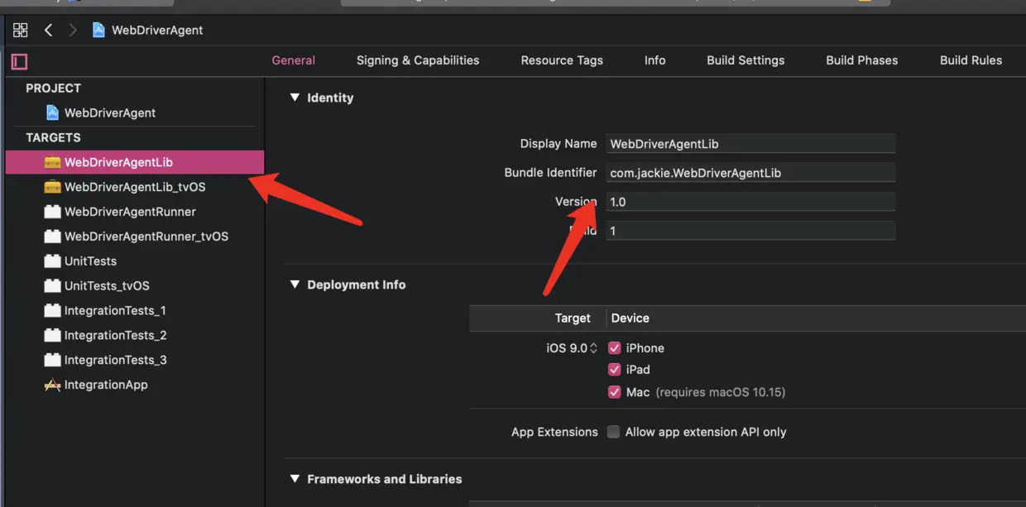This screenshot has height=507, width=1026.
Task: Go forward with the right chevron
Action: (73, 30)
